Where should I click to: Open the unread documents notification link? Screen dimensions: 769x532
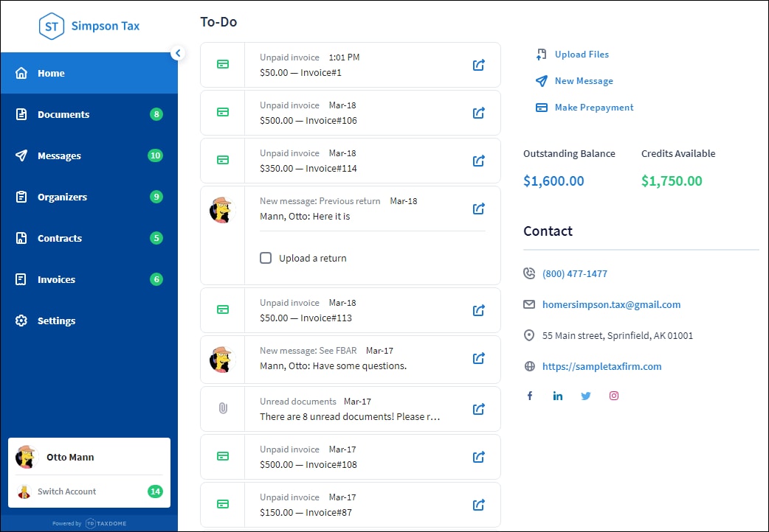478,409
